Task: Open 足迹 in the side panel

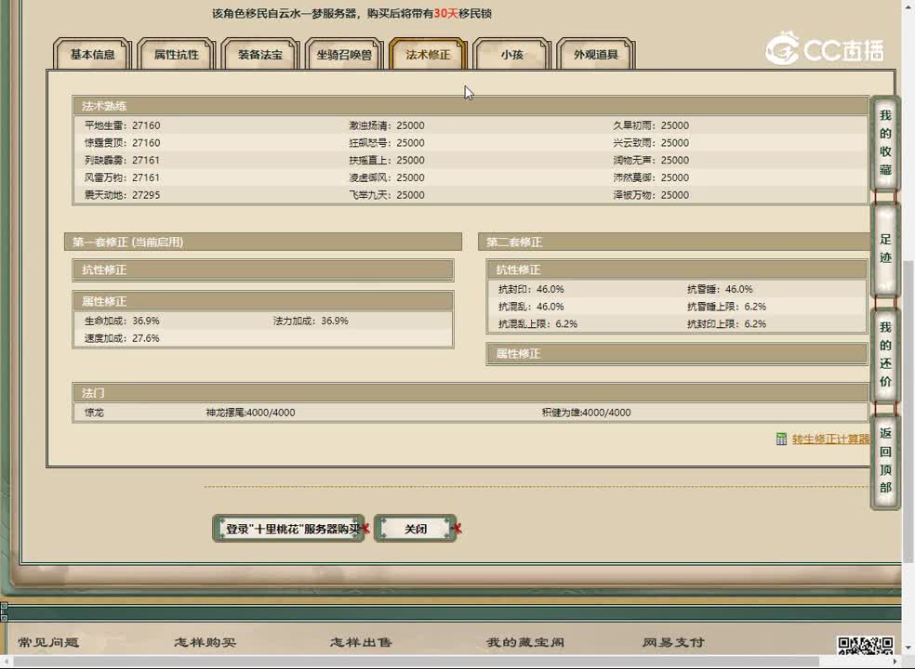Action: (885, 248)
